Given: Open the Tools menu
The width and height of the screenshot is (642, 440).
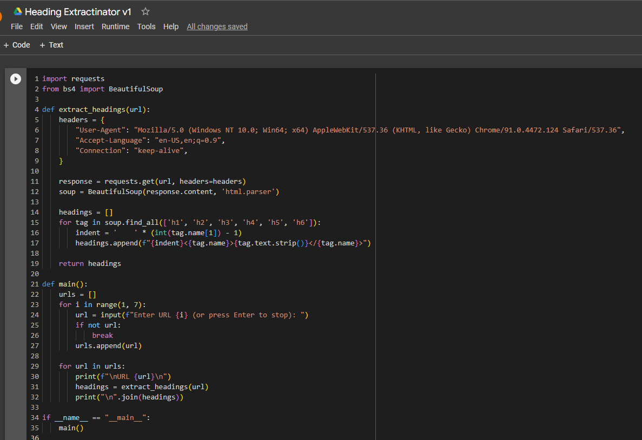Looking at the screenshot, I should (146, 26).
